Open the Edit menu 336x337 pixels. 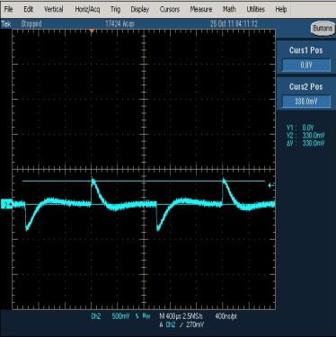(x=29, y=9)
